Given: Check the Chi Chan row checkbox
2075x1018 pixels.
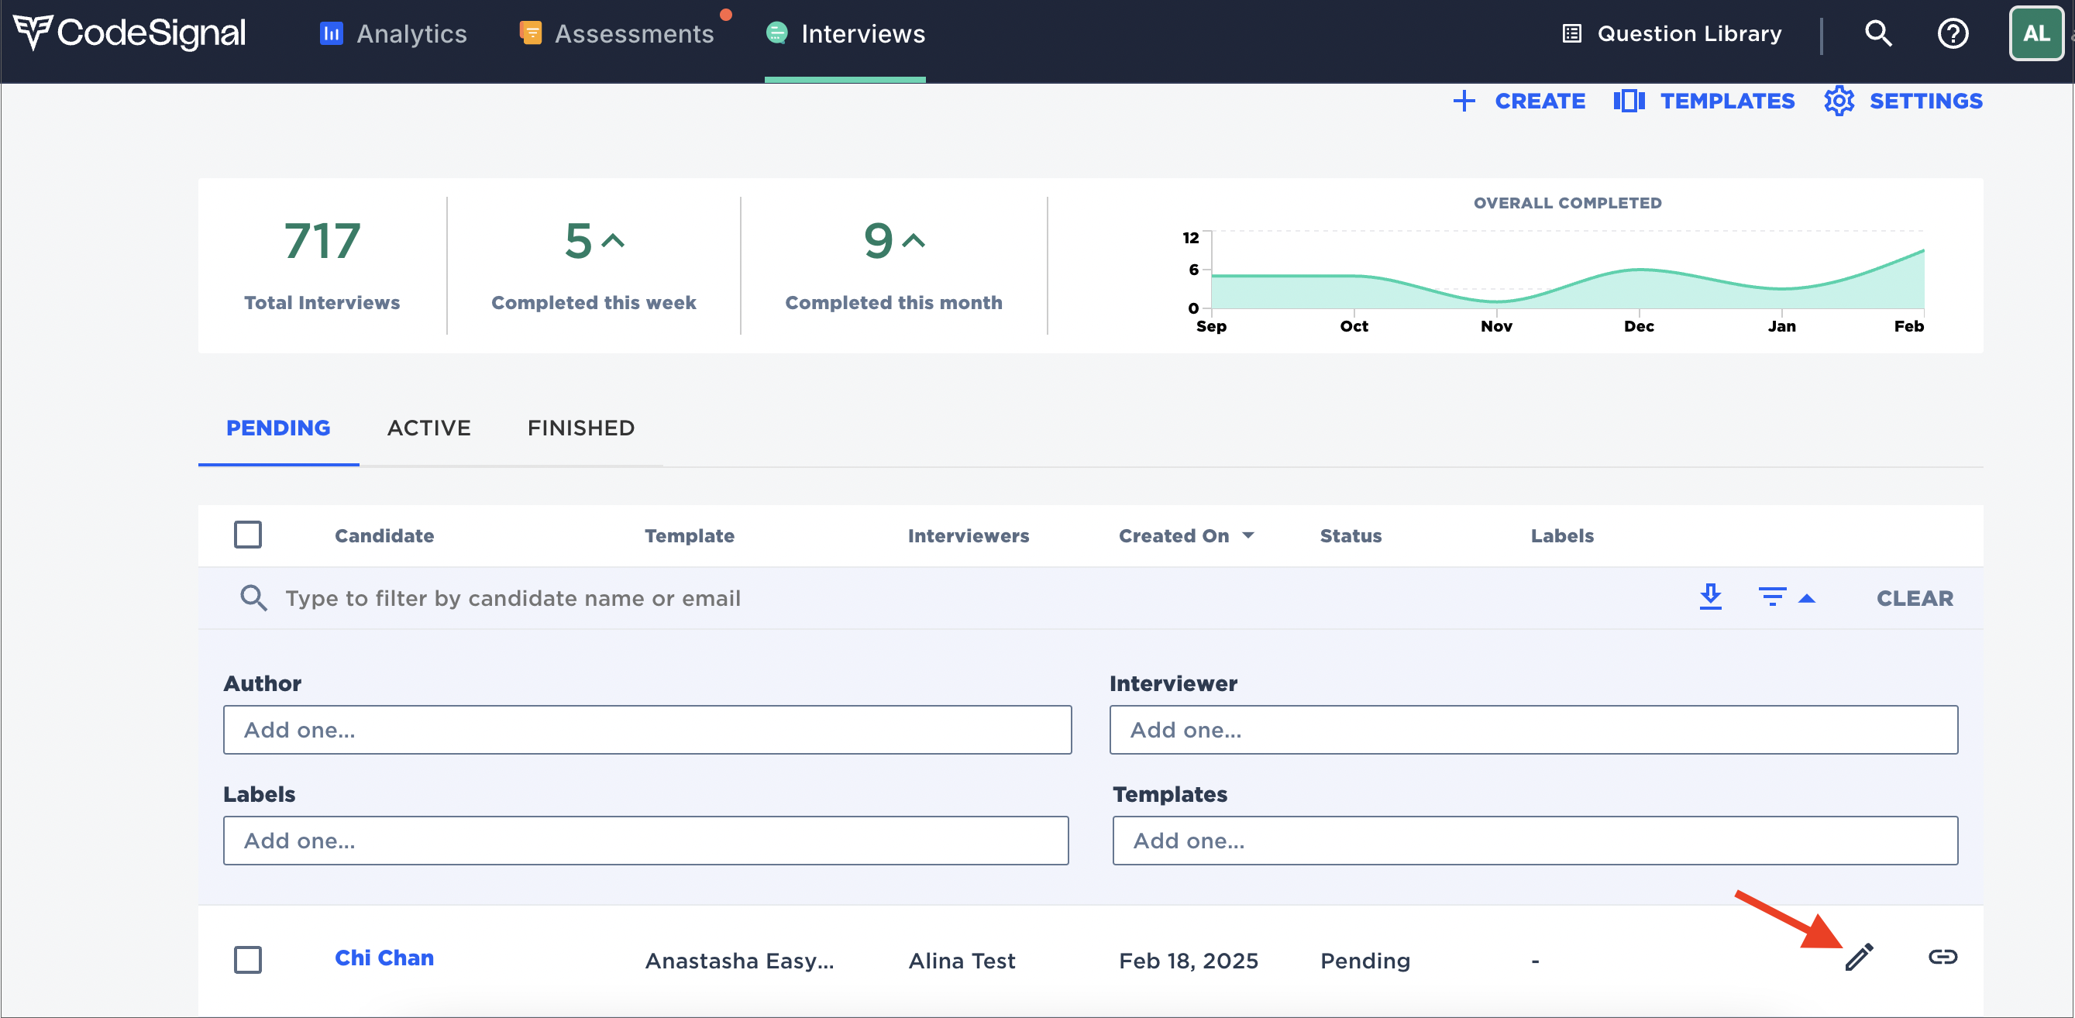Looking at the screenshot, I should click(x=248, y=960).
